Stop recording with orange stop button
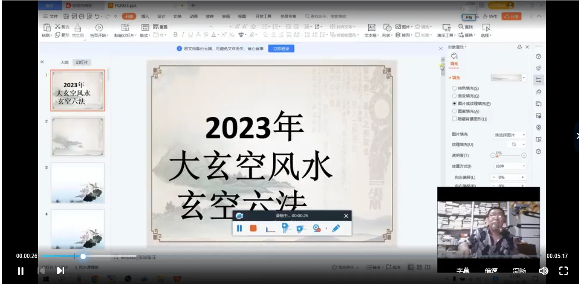Screen dimensions: 579x284 [x=253, y=228]
